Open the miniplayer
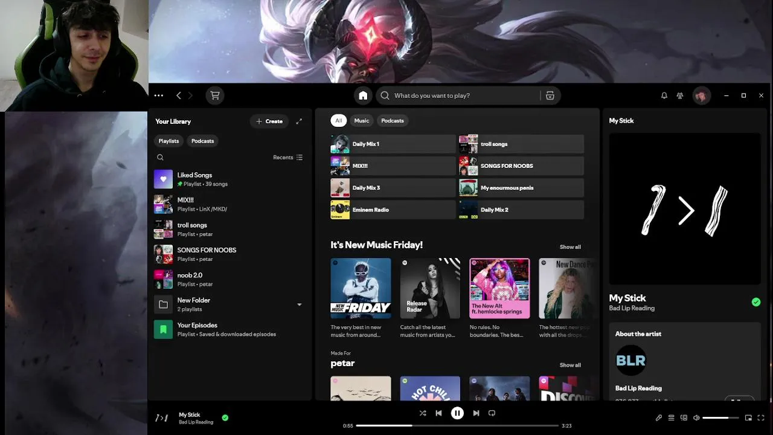Viewport: 773px width, 435px height. [x=748, y=417]
